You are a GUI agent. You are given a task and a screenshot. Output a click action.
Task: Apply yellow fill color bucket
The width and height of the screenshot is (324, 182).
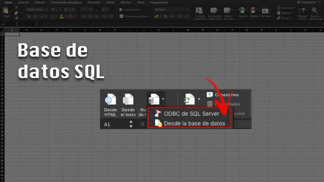click(62, 16)
